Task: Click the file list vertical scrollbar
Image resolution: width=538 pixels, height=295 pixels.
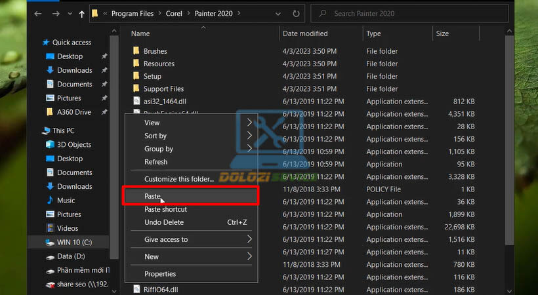Action: (x=510, y=141)
